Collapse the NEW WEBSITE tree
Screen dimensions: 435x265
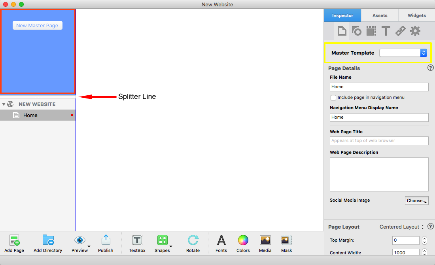coord(4,104)
